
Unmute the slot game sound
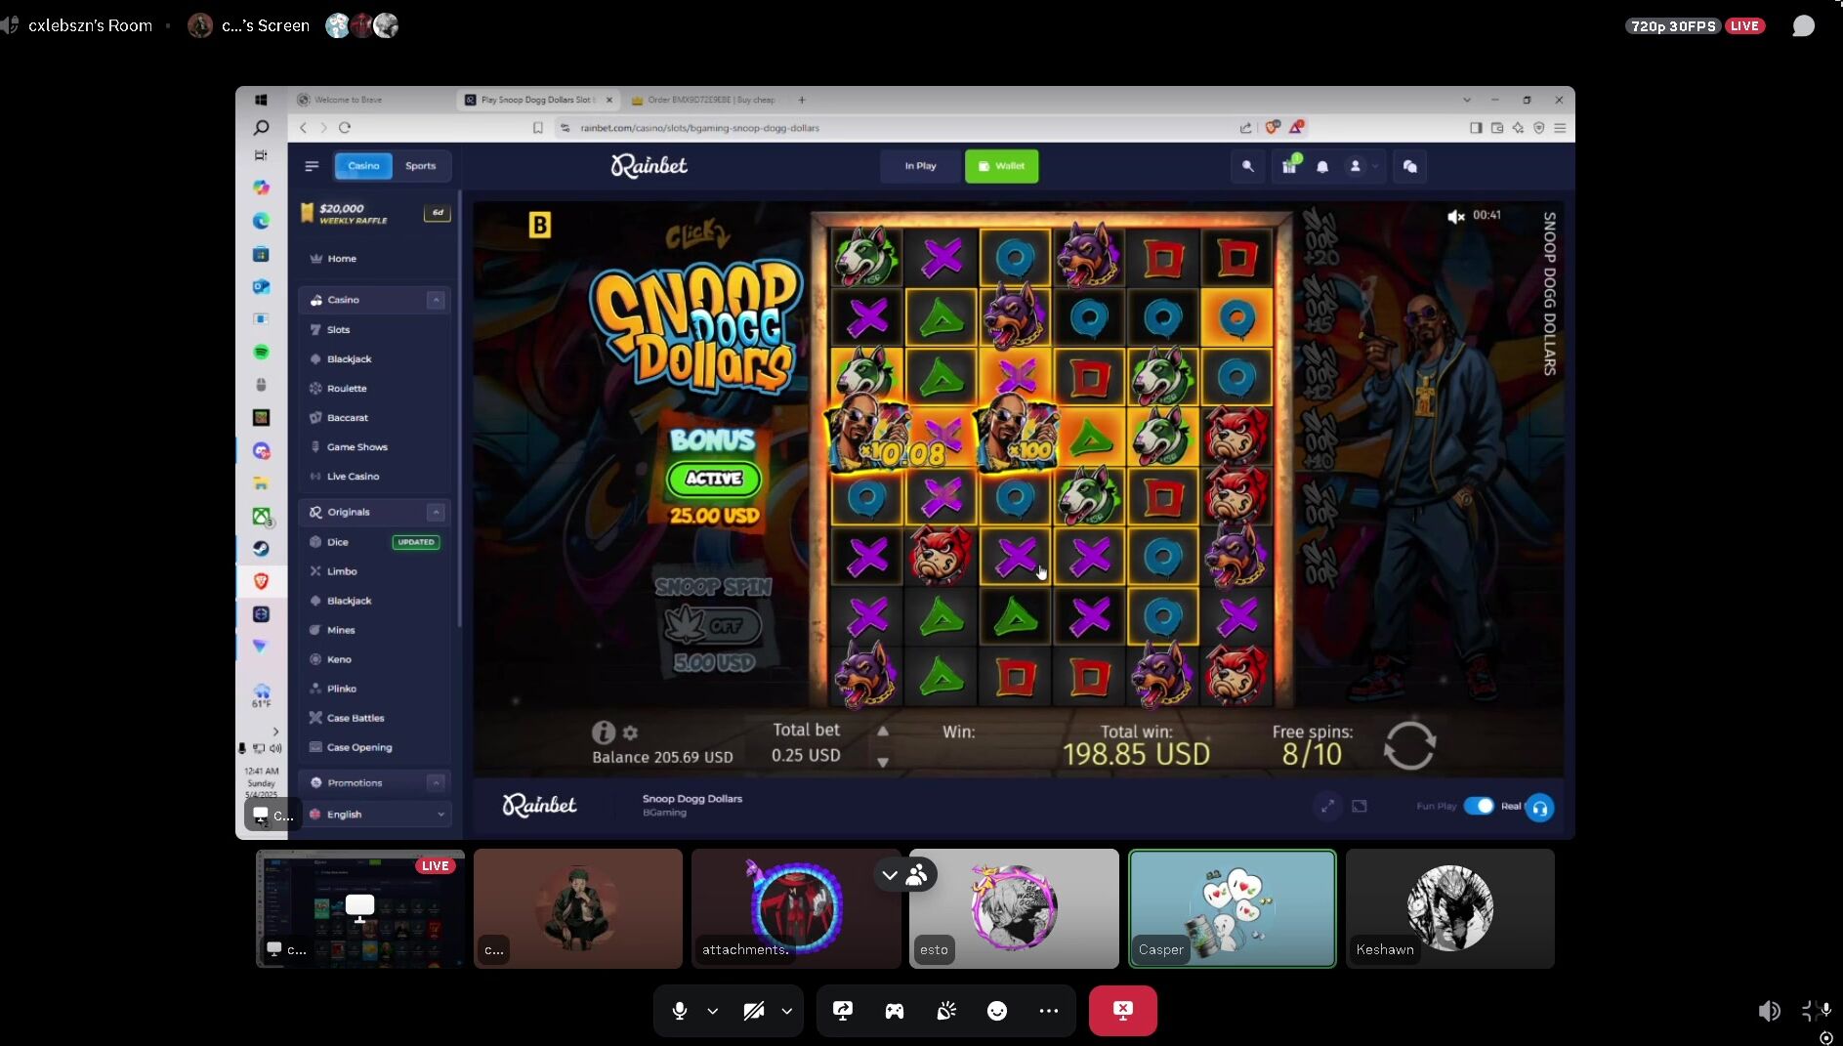point(1455,216)
